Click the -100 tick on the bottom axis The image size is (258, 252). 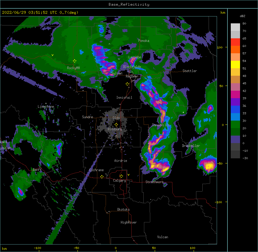[37, 248]
